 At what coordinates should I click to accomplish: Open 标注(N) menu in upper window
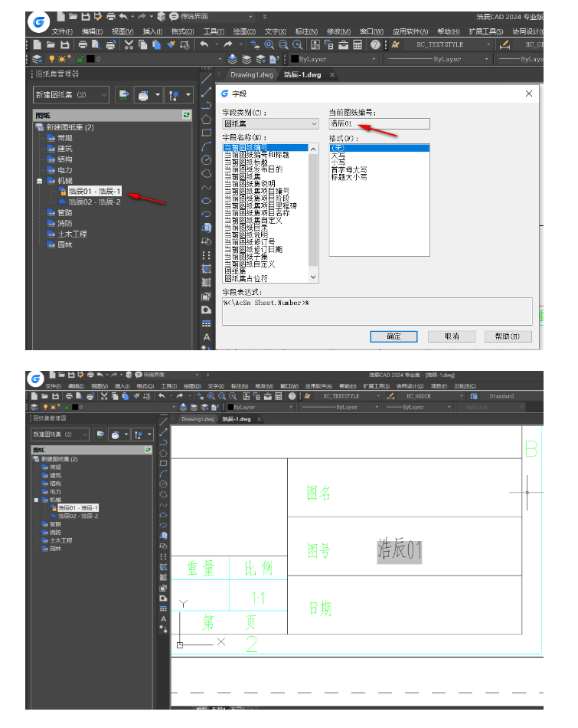point(306,31)
